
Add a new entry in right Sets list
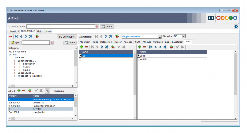140,47
